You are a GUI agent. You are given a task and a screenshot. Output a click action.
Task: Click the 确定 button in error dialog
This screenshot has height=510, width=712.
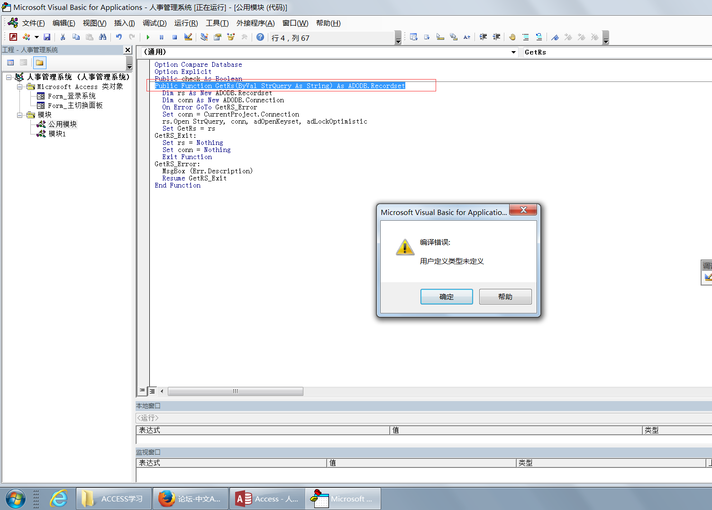click(447, 296)
